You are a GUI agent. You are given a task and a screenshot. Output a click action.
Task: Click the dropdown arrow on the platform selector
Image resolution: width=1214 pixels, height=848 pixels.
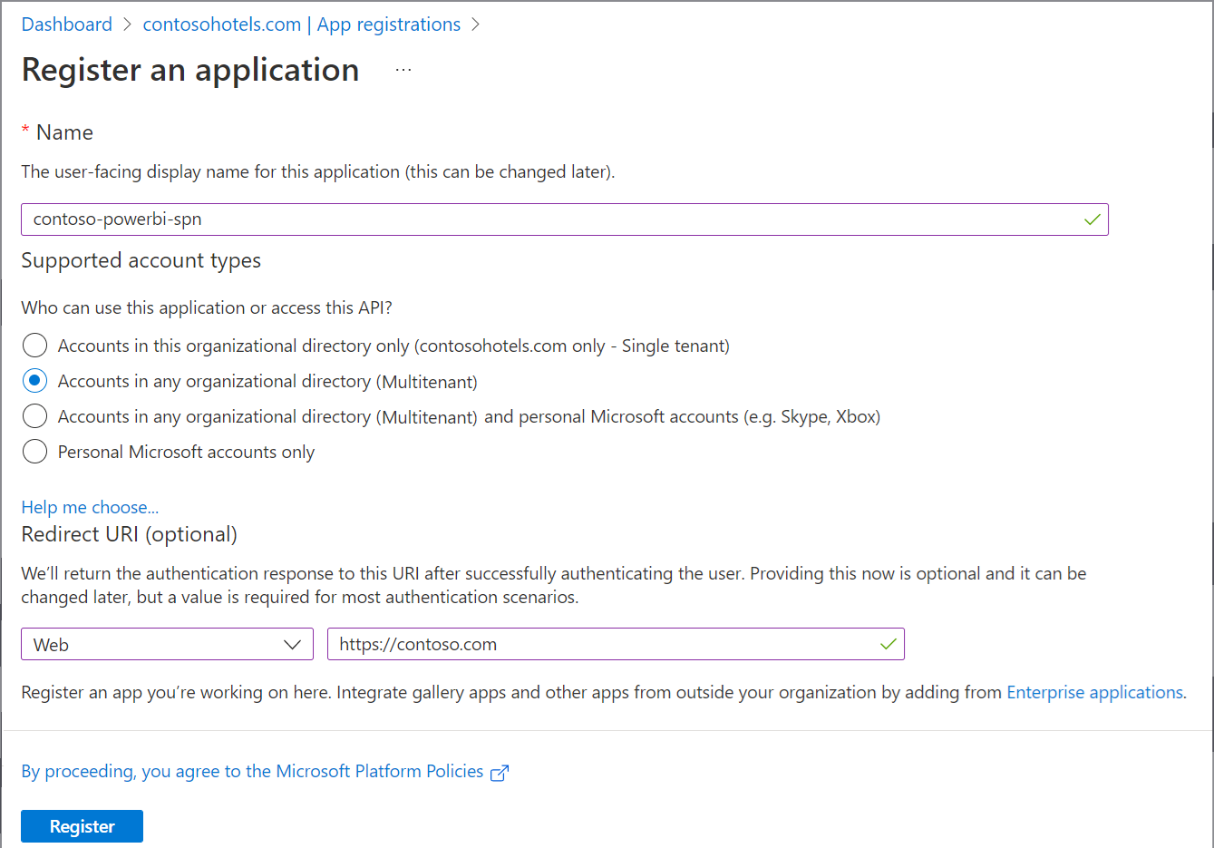tap(293, 644)
